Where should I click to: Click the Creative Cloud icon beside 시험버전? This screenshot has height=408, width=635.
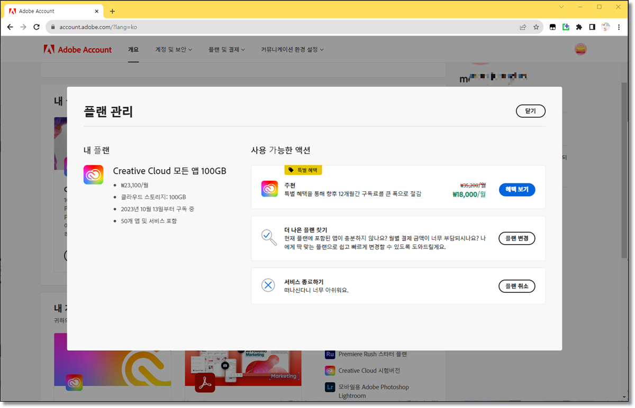(x=330, y=370)
